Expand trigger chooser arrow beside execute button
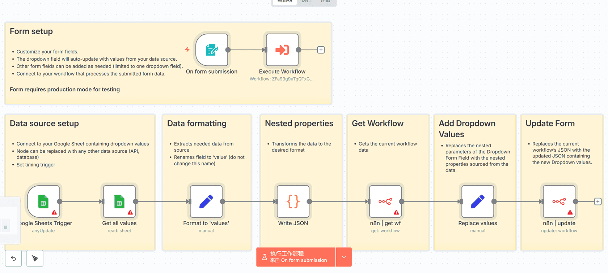 pyautogui.click(x=344, y=257)
